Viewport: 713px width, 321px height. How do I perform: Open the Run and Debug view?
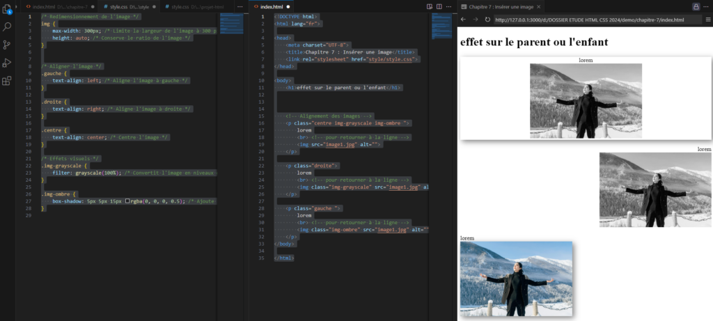[8, 63]
